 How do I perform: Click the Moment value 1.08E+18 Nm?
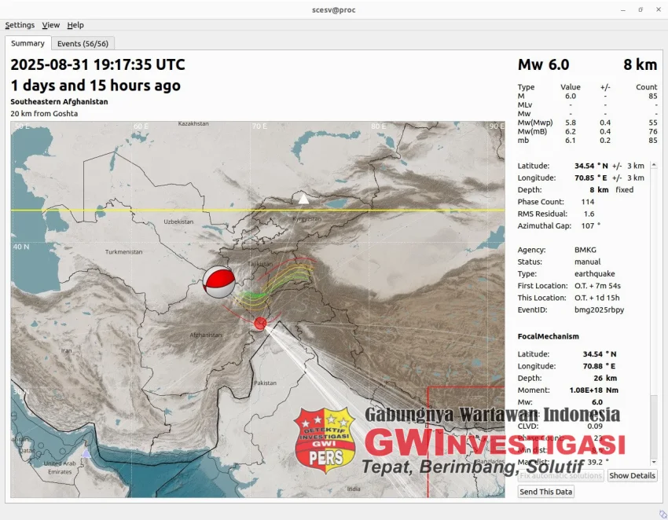[593, 390]
